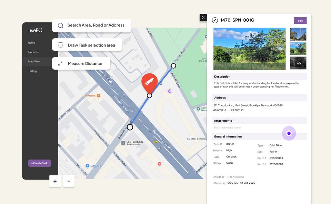Click the red saw task pin
Viewport: 331px width, 204px height.
tap(149, 83)
